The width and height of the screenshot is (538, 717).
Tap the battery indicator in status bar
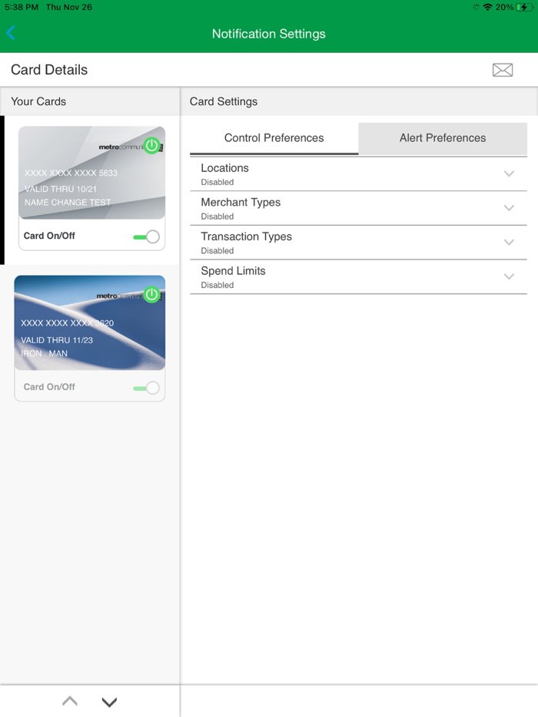(x=524, y=8)
